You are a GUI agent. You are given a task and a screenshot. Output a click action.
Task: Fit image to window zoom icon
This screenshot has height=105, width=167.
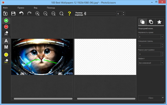tap(61, 14)
